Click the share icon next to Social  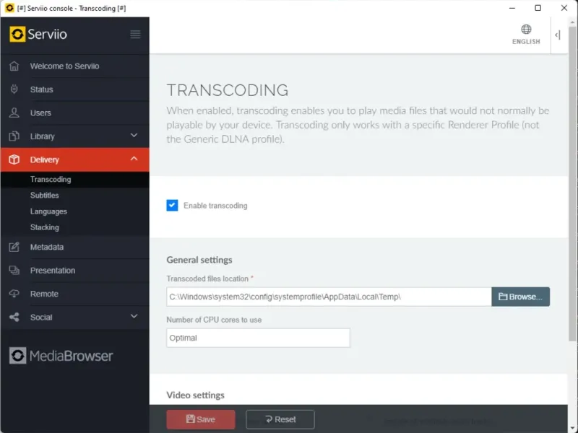[14, 317]
